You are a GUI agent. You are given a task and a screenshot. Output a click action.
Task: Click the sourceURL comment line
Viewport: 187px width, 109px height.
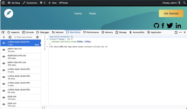[79, 47]
